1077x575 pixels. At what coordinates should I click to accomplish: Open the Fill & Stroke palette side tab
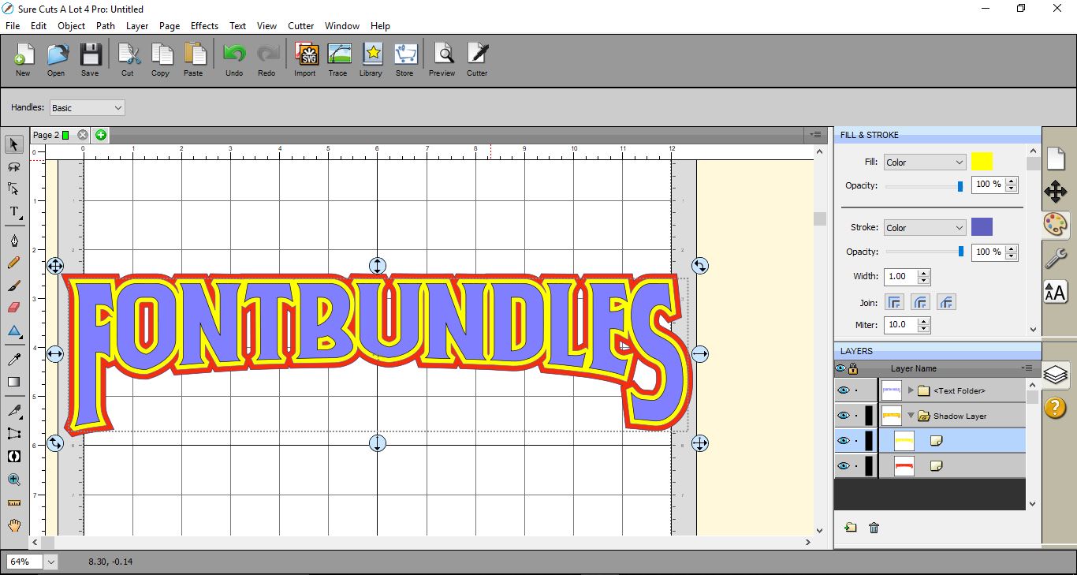pos(1056,224)
